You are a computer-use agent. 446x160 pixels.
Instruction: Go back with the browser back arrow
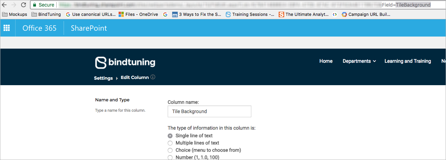4,5
